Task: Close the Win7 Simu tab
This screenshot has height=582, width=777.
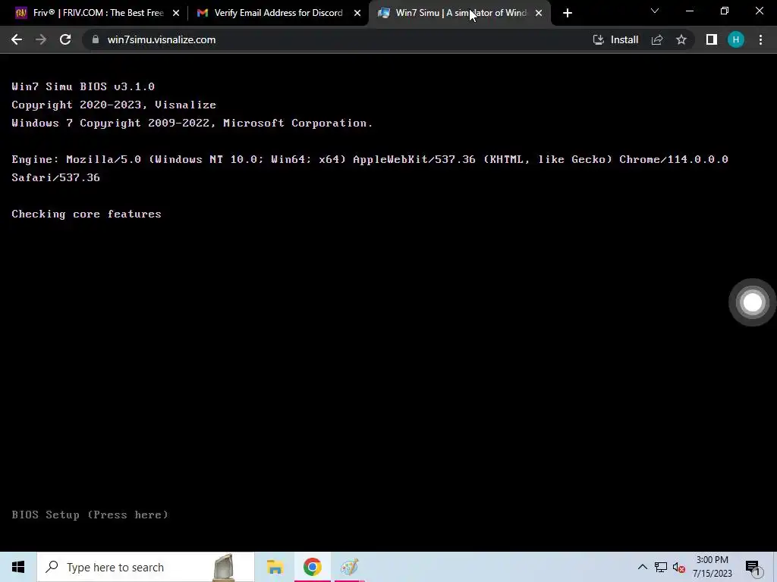Action: pos(539,13)
